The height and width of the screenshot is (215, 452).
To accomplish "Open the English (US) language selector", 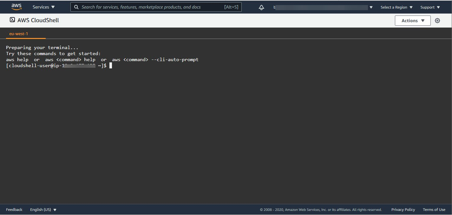I will tap(43, 209).
